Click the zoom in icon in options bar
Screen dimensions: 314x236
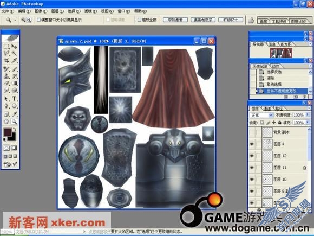(23, 20)
